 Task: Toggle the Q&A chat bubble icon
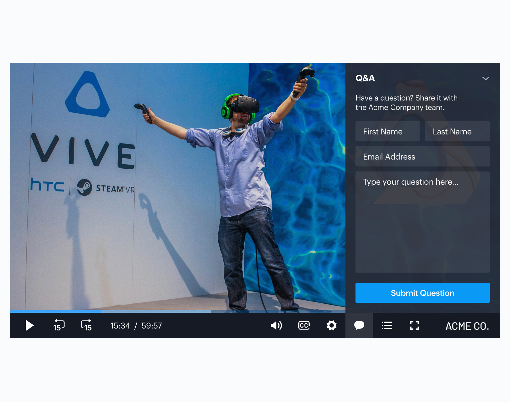[x=359, y=325]
